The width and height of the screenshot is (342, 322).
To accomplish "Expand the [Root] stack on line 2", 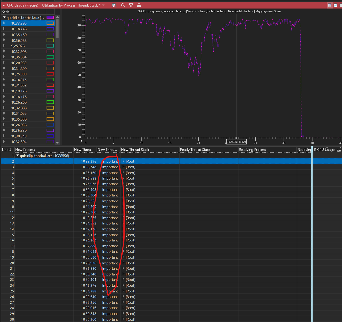I will click(x=123, y=161).
